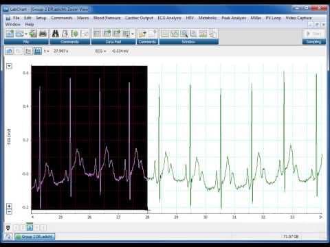Click the green icon in the Commands group
The width and height of the screenshot is (330, 247).
click(x=75, y=34)
